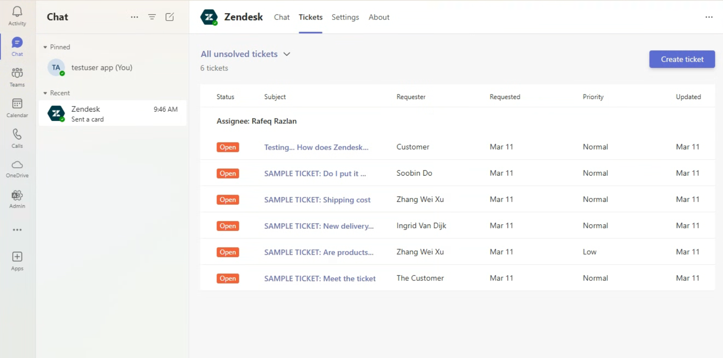Click requester 'The Customer'
723x358 pixels.
[x=420, y=278]
